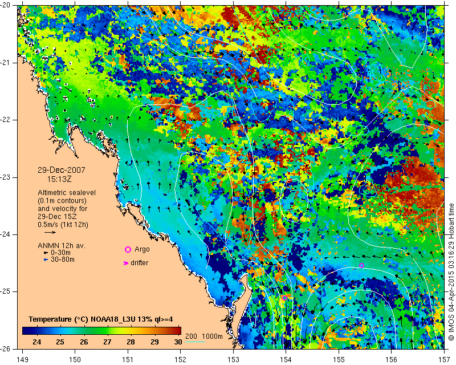Click the '(0.1m contours)' text
Screen dimensions: 456x365
tap(62, 201)
